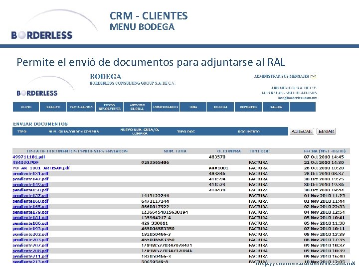Open pendiente193.pdf

click(x=30, y=229)
